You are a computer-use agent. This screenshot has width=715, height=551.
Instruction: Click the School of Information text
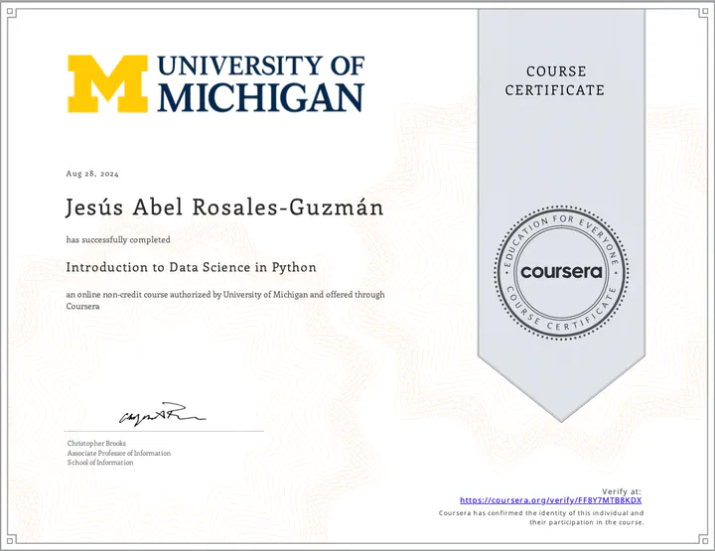point(100,463)
